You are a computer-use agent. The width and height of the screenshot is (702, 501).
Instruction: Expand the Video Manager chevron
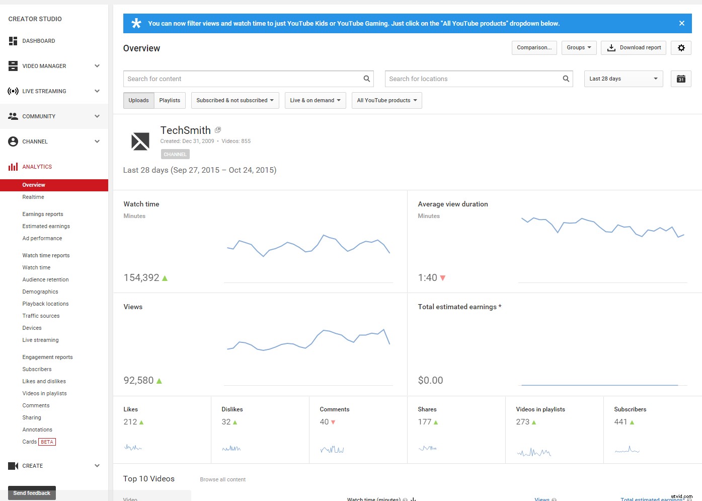97,66
